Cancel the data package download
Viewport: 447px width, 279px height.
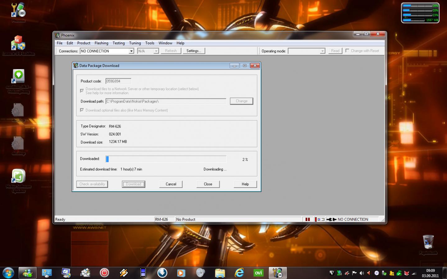[171, 184]
